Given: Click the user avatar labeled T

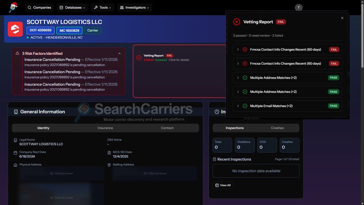Looking at the screenshot, I should coord(299,8).
